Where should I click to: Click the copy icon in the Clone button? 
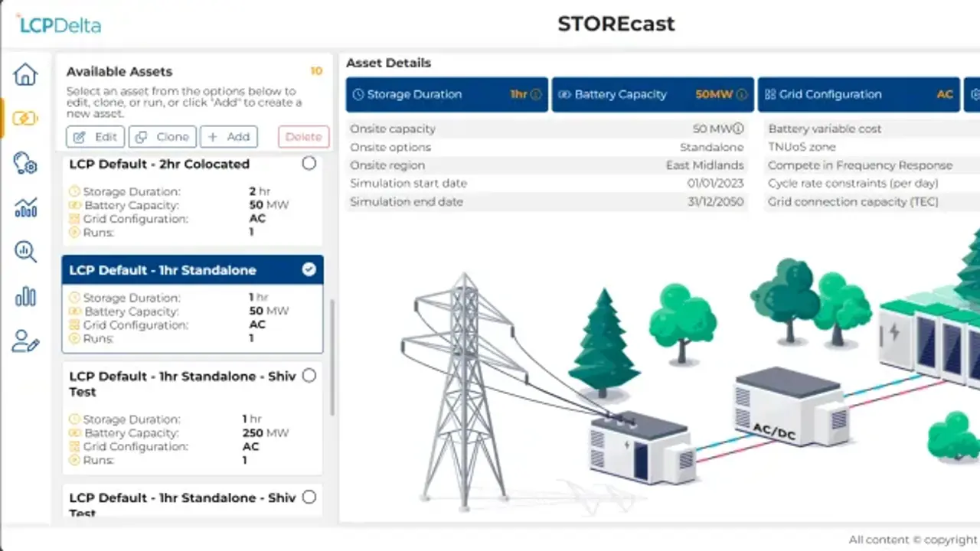[x=141, y=137]
